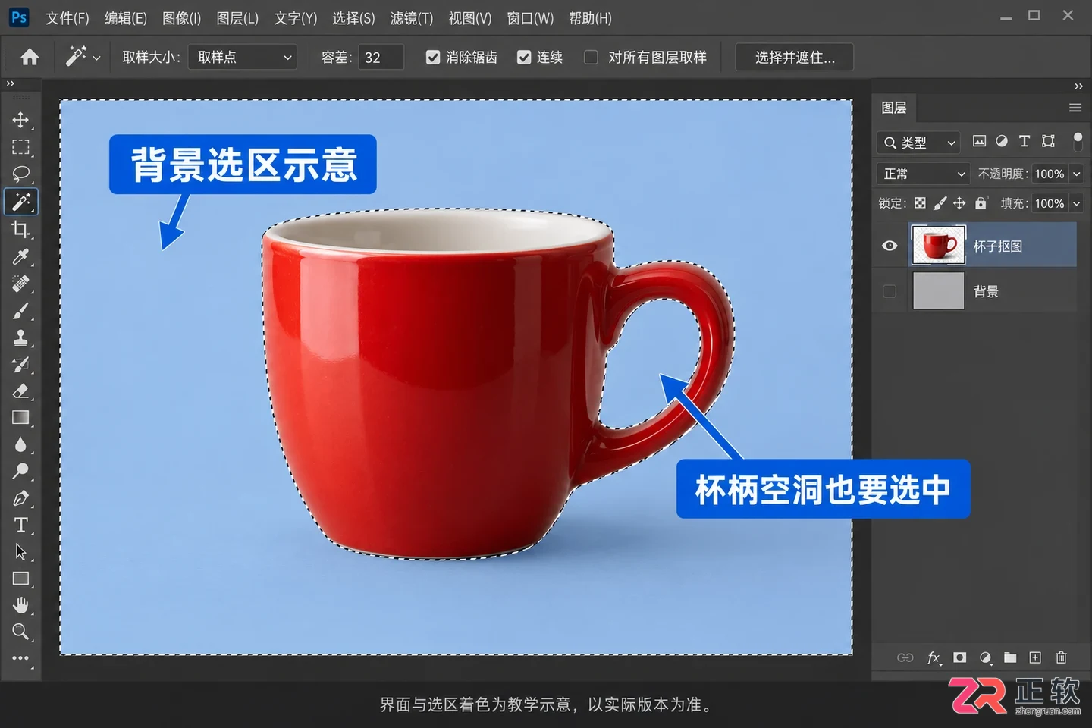Open the 选择(S) menu

click(x=353, y=18)
